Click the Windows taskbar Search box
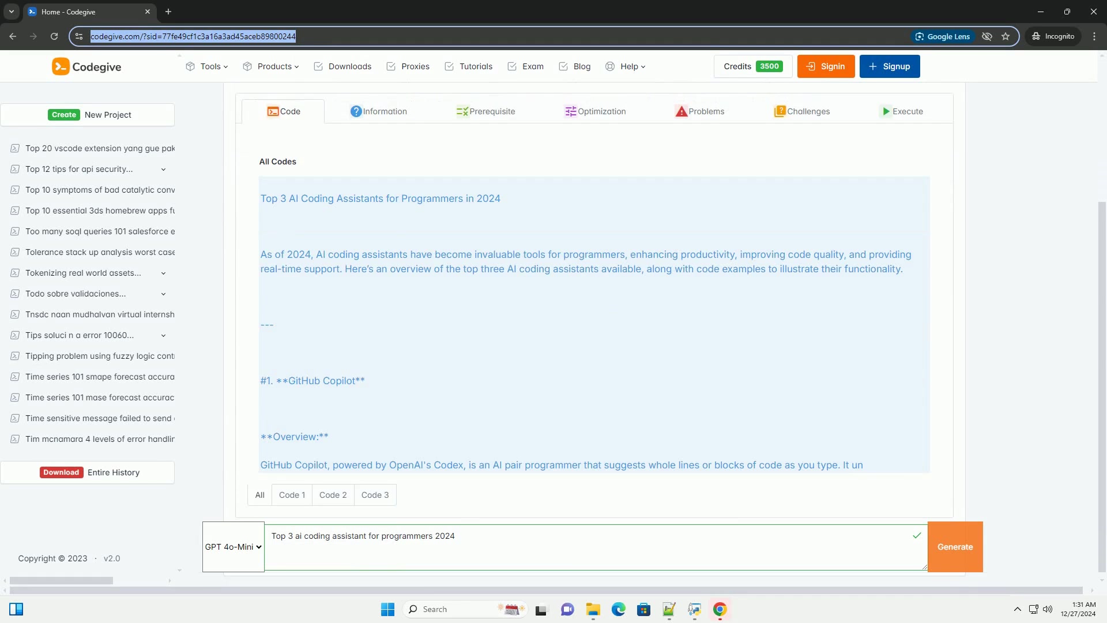This screenshot has width=1107, height=623. (x=465, y=609)
